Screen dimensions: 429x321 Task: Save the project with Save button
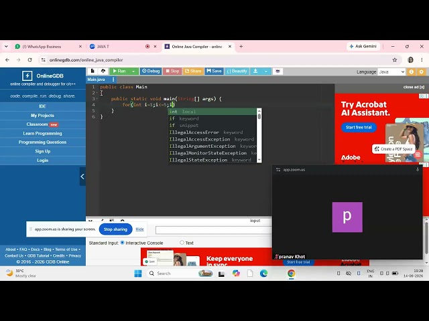pos(214,71)
